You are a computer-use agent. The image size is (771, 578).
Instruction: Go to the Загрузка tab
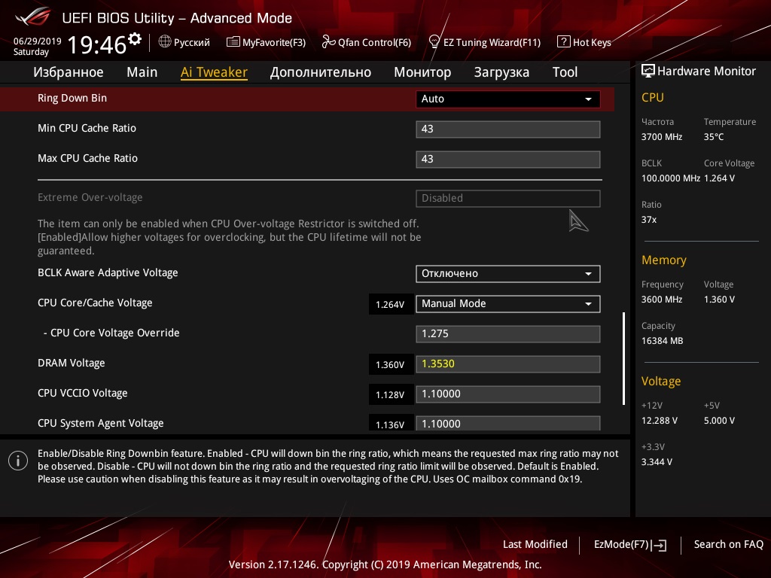point(501,72)
